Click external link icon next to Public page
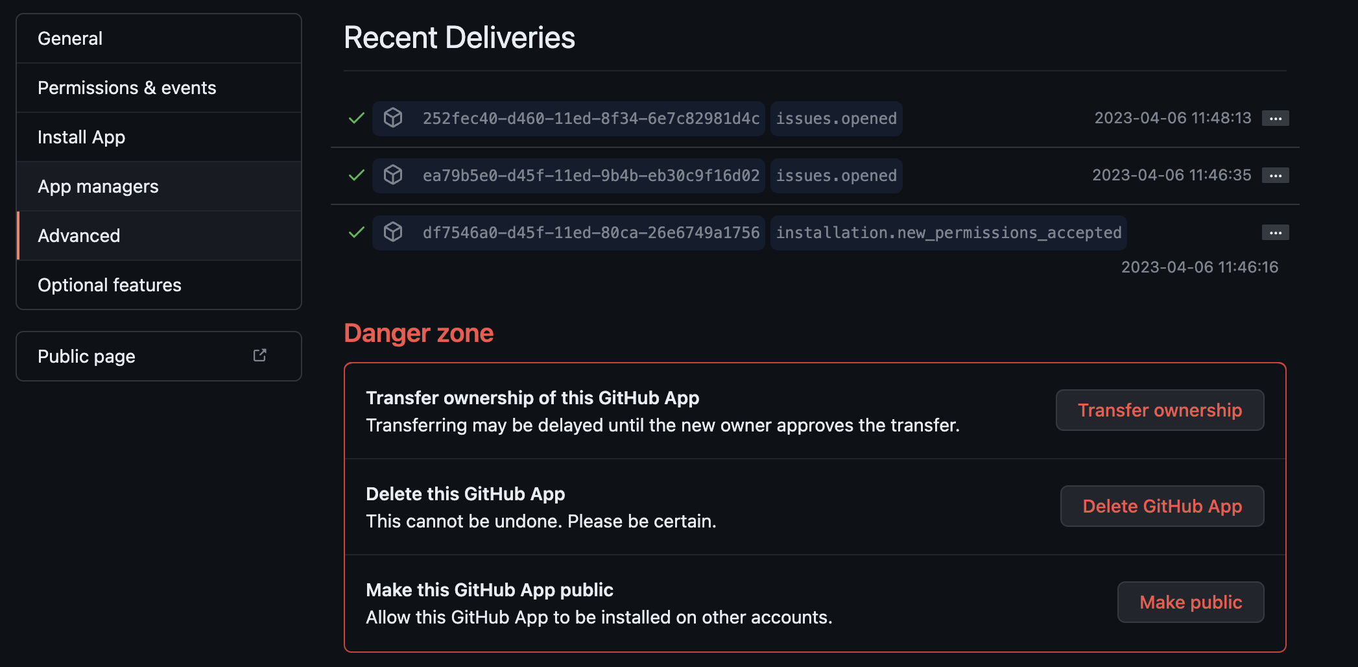Viewport: 1358px width, 667px height. click(x=259, y=356)
